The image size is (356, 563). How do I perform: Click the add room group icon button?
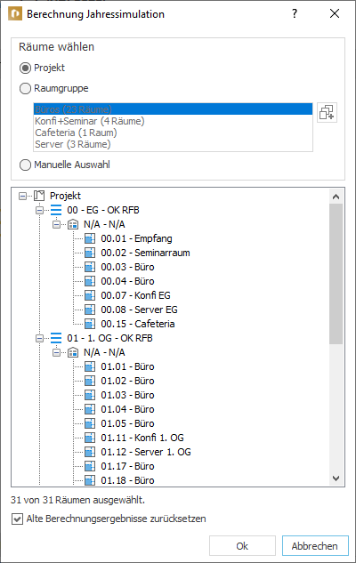327,112
